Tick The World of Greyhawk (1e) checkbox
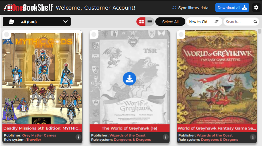 [94, 35]
